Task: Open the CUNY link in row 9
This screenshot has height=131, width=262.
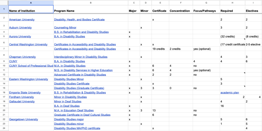Action: (13, 61)
